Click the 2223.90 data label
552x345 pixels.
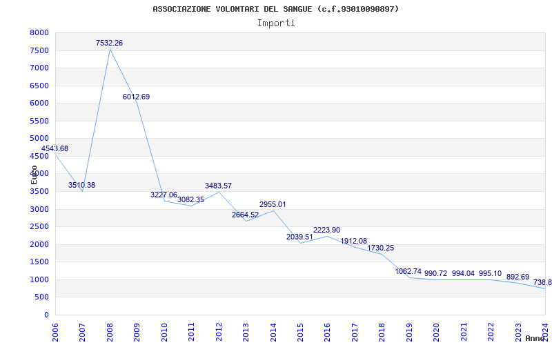coord(326,230)
